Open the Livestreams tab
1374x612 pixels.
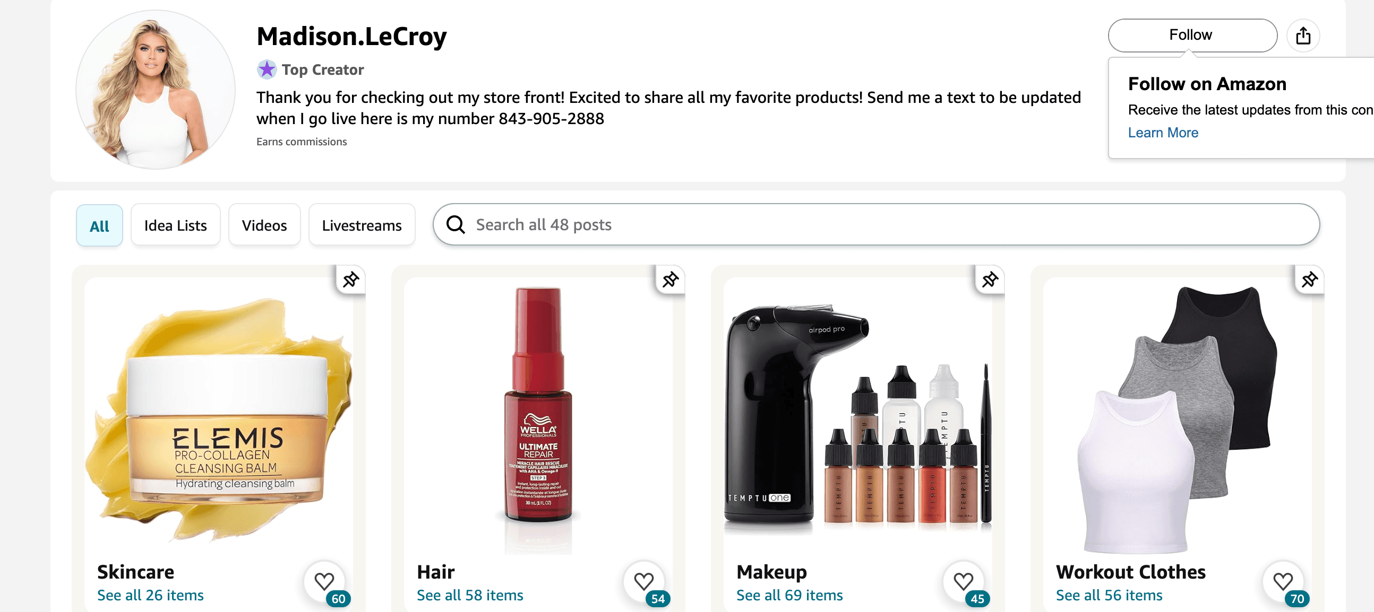[x=362, y=225]
